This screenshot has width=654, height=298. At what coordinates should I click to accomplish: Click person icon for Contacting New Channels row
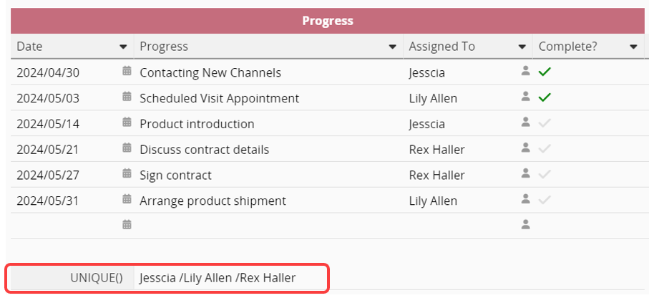coord(526,71)
